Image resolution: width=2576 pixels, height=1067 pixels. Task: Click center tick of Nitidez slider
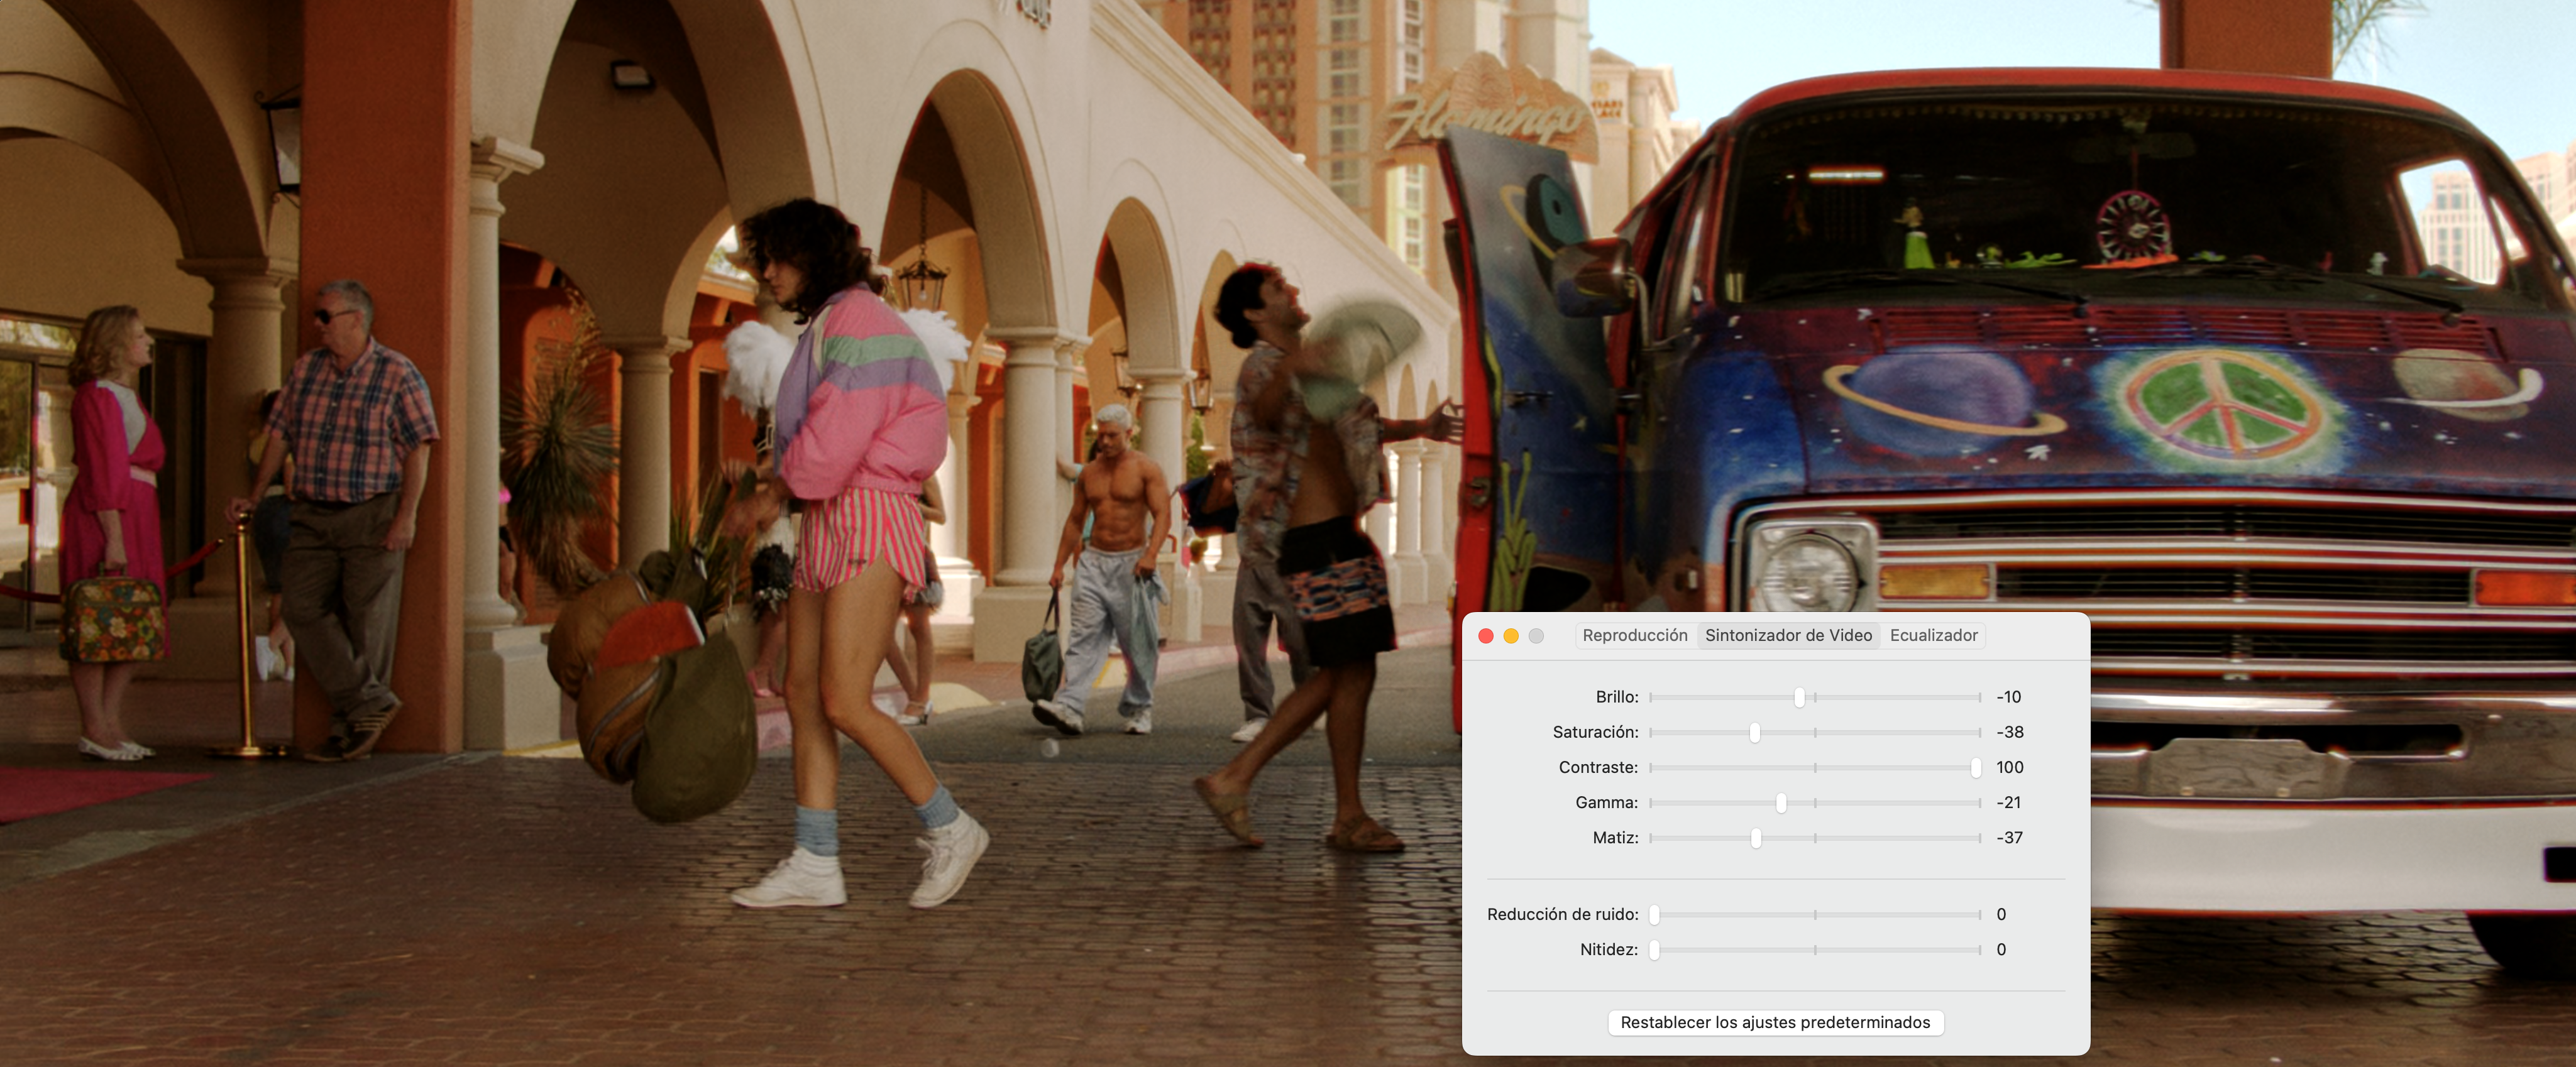click(1815, 949)
